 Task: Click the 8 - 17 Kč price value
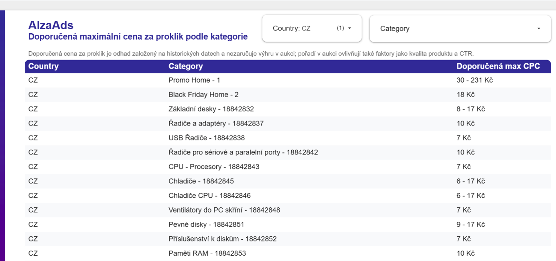tap(471, 109)
